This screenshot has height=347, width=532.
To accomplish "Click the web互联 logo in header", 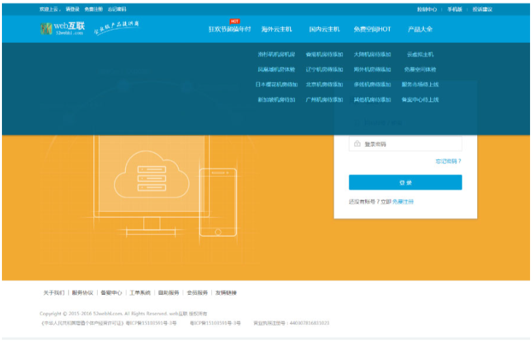I will [x=63, y=28].
